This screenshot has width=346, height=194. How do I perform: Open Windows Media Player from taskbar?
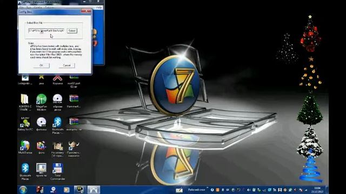66,190
